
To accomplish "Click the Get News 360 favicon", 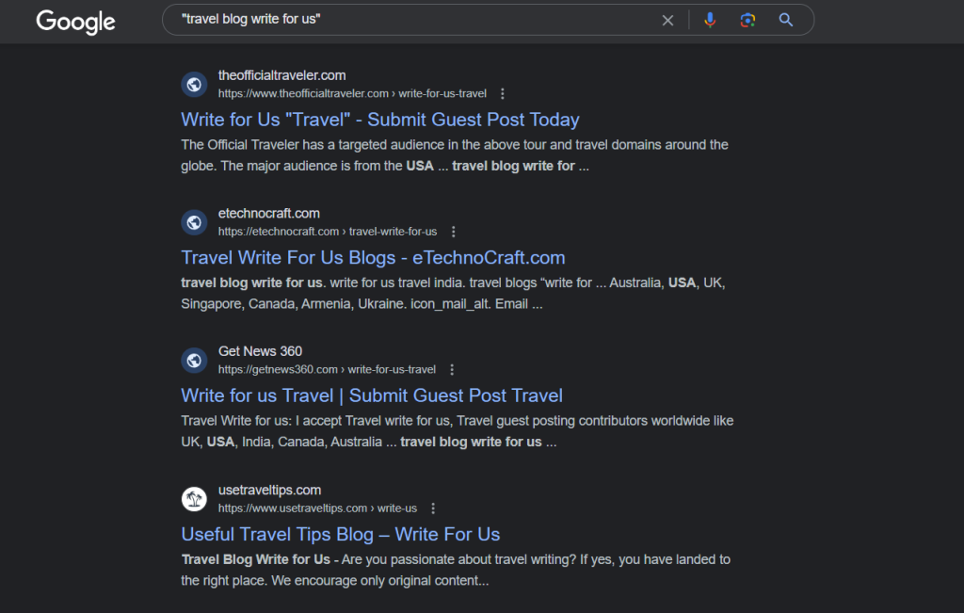I will (194, 360).
